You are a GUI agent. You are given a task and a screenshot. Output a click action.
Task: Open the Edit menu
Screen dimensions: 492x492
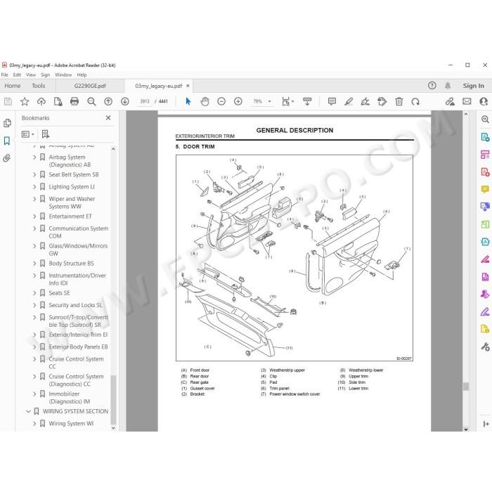[x=17, y=75]
